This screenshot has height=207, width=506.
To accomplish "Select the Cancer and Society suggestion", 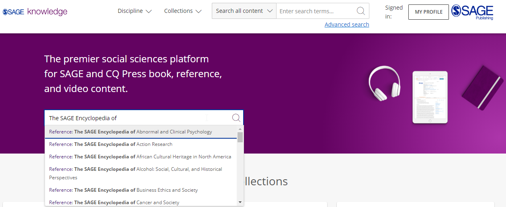I will point(141,202).
